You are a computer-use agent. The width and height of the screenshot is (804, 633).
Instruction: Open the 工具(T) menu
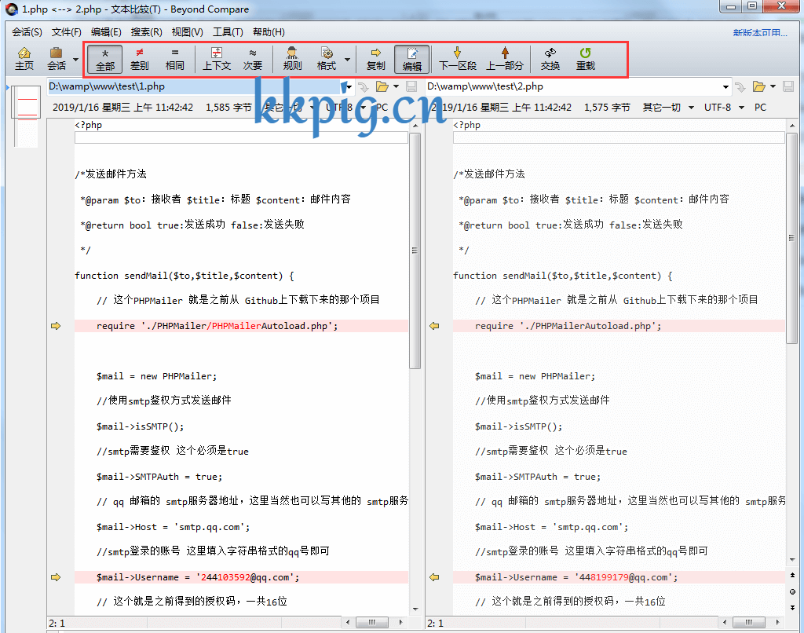[x=228, y=31]
